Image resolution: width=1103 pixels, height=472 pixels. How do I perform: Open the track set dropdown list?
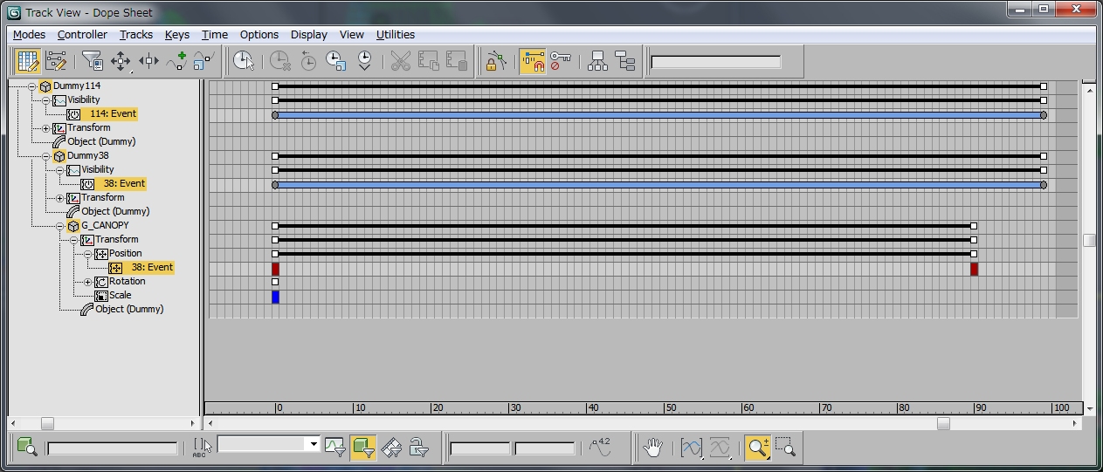click(x=314, y=445)
